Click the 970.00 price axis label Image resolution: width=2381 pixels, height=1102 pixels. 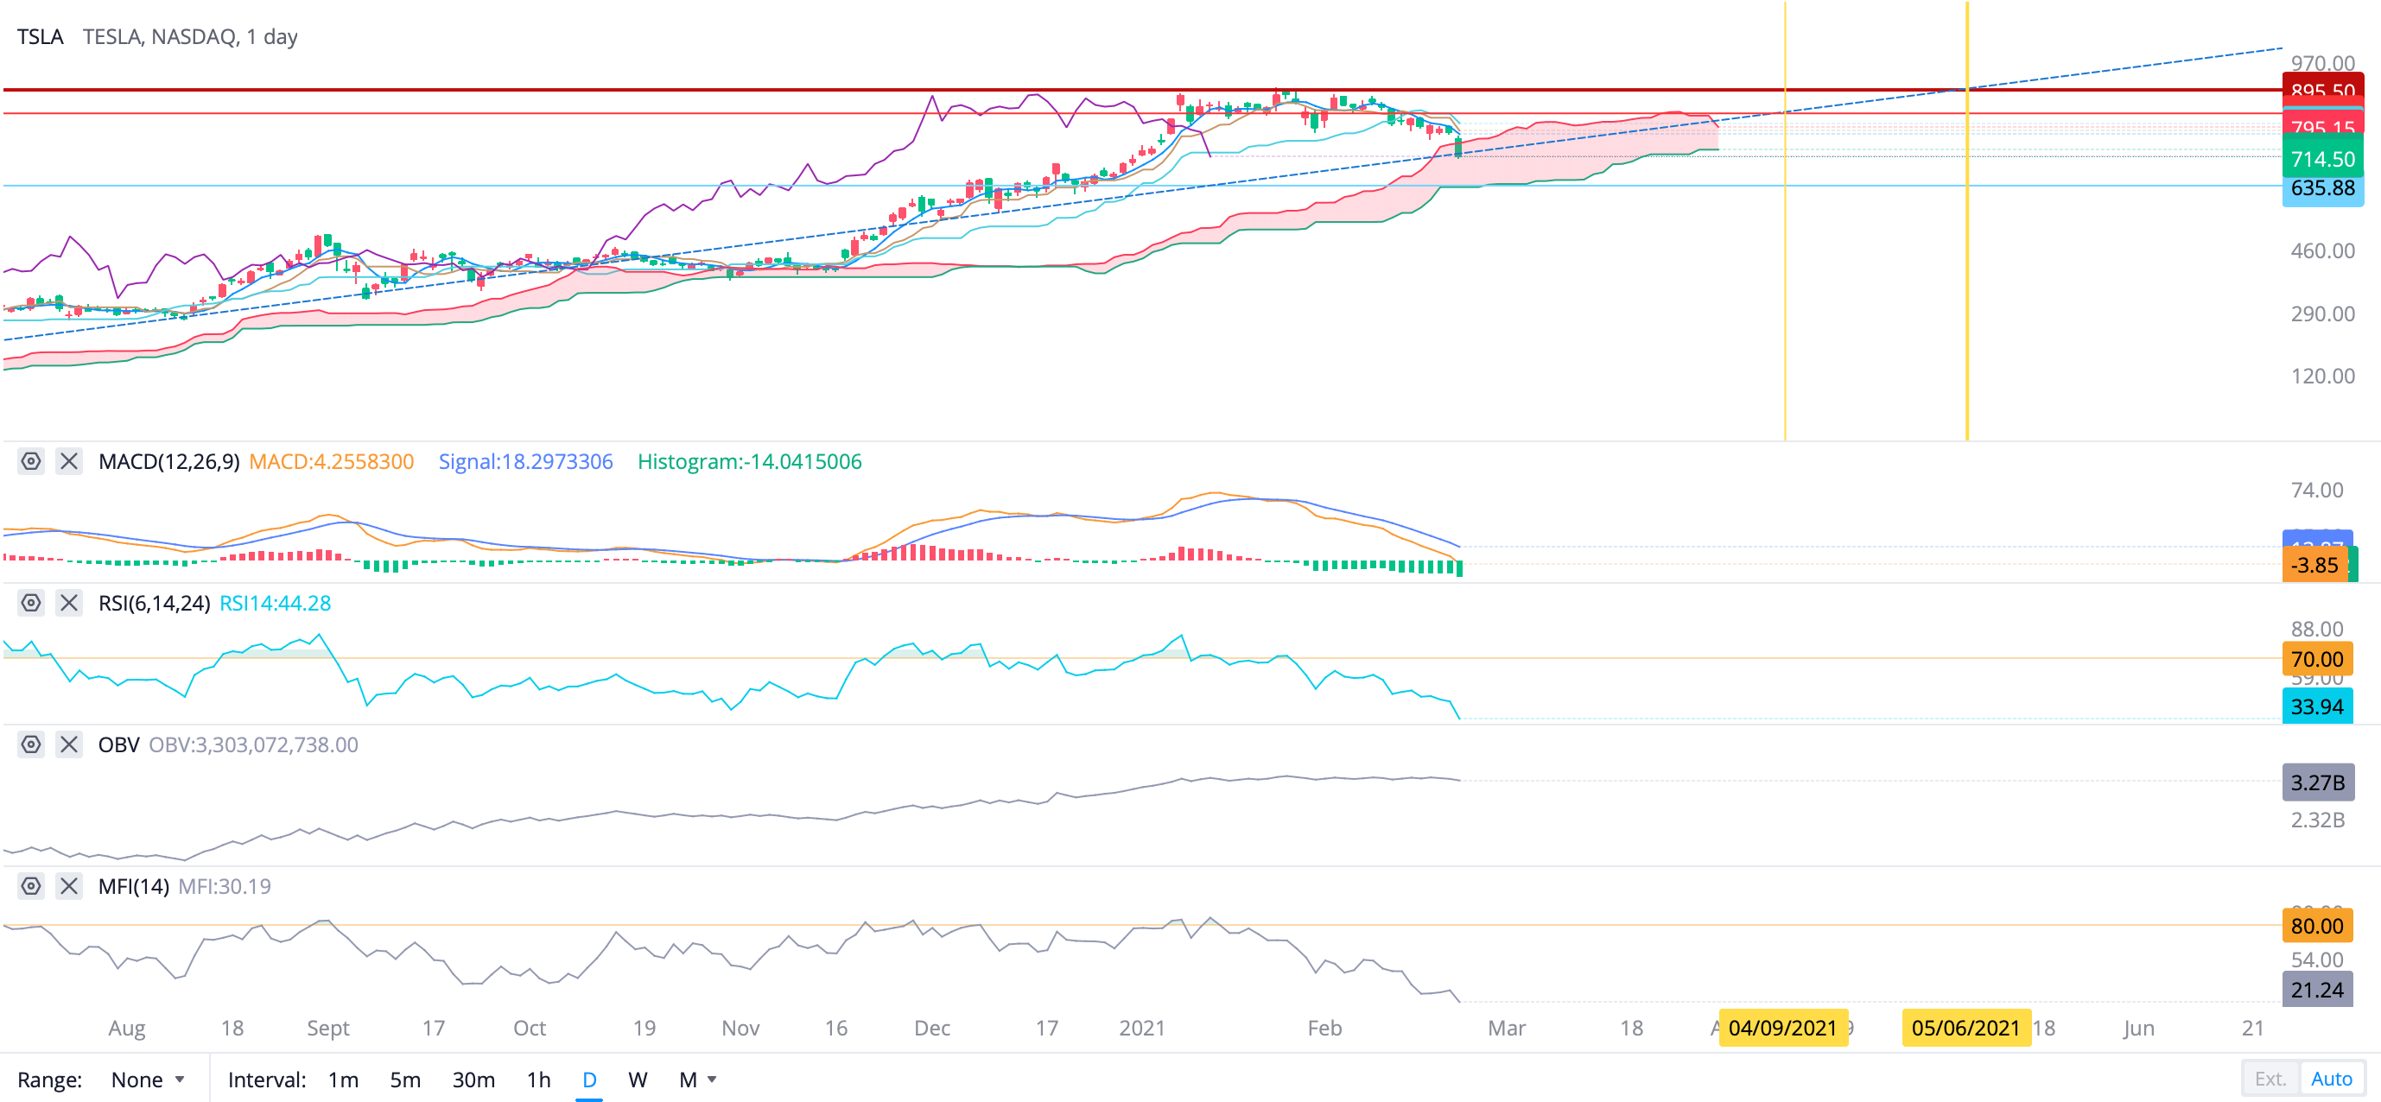click(2322, 63)
